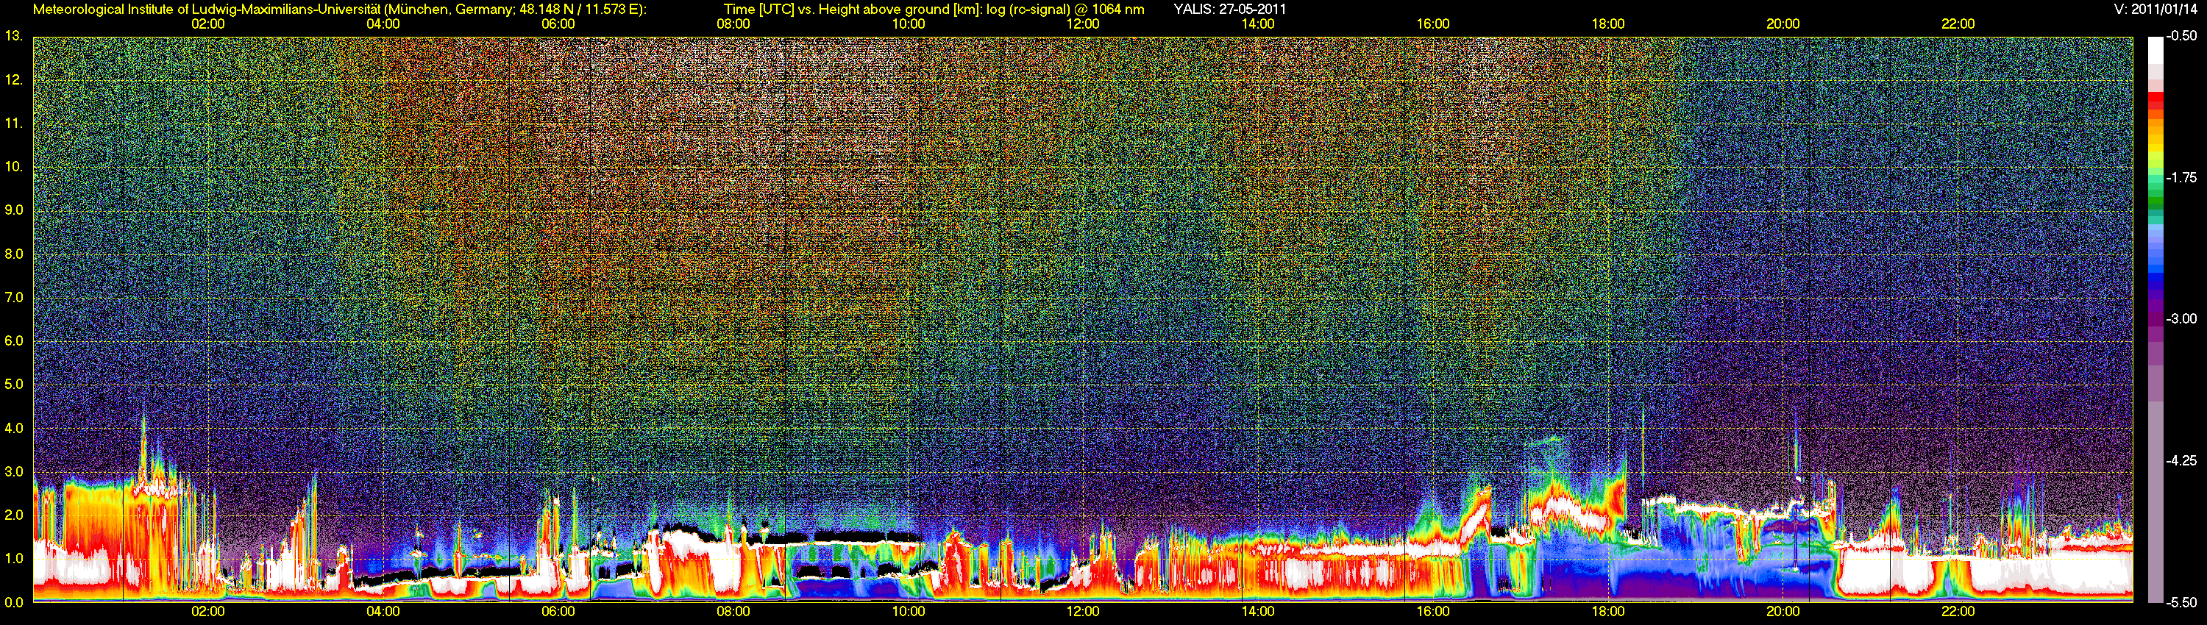Select the -1.75 color scale value
Screen dimensions: 2207x625
(x=2181, y=177)
